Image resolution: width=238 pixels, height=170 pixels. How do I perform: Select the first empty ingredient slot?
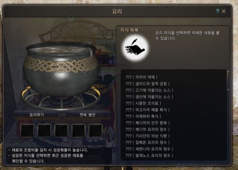point(27,130)
